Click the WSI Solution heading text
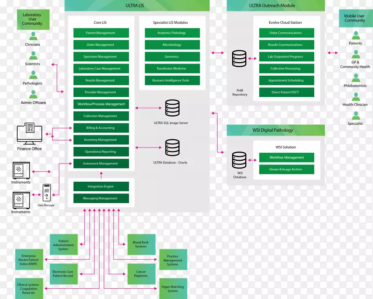Screen dimensions: 373x299 (x=286, y=147)
